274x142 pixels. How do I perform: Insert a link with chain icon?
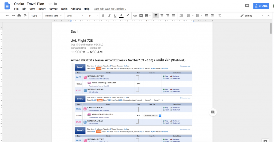[x=135, y=16]
